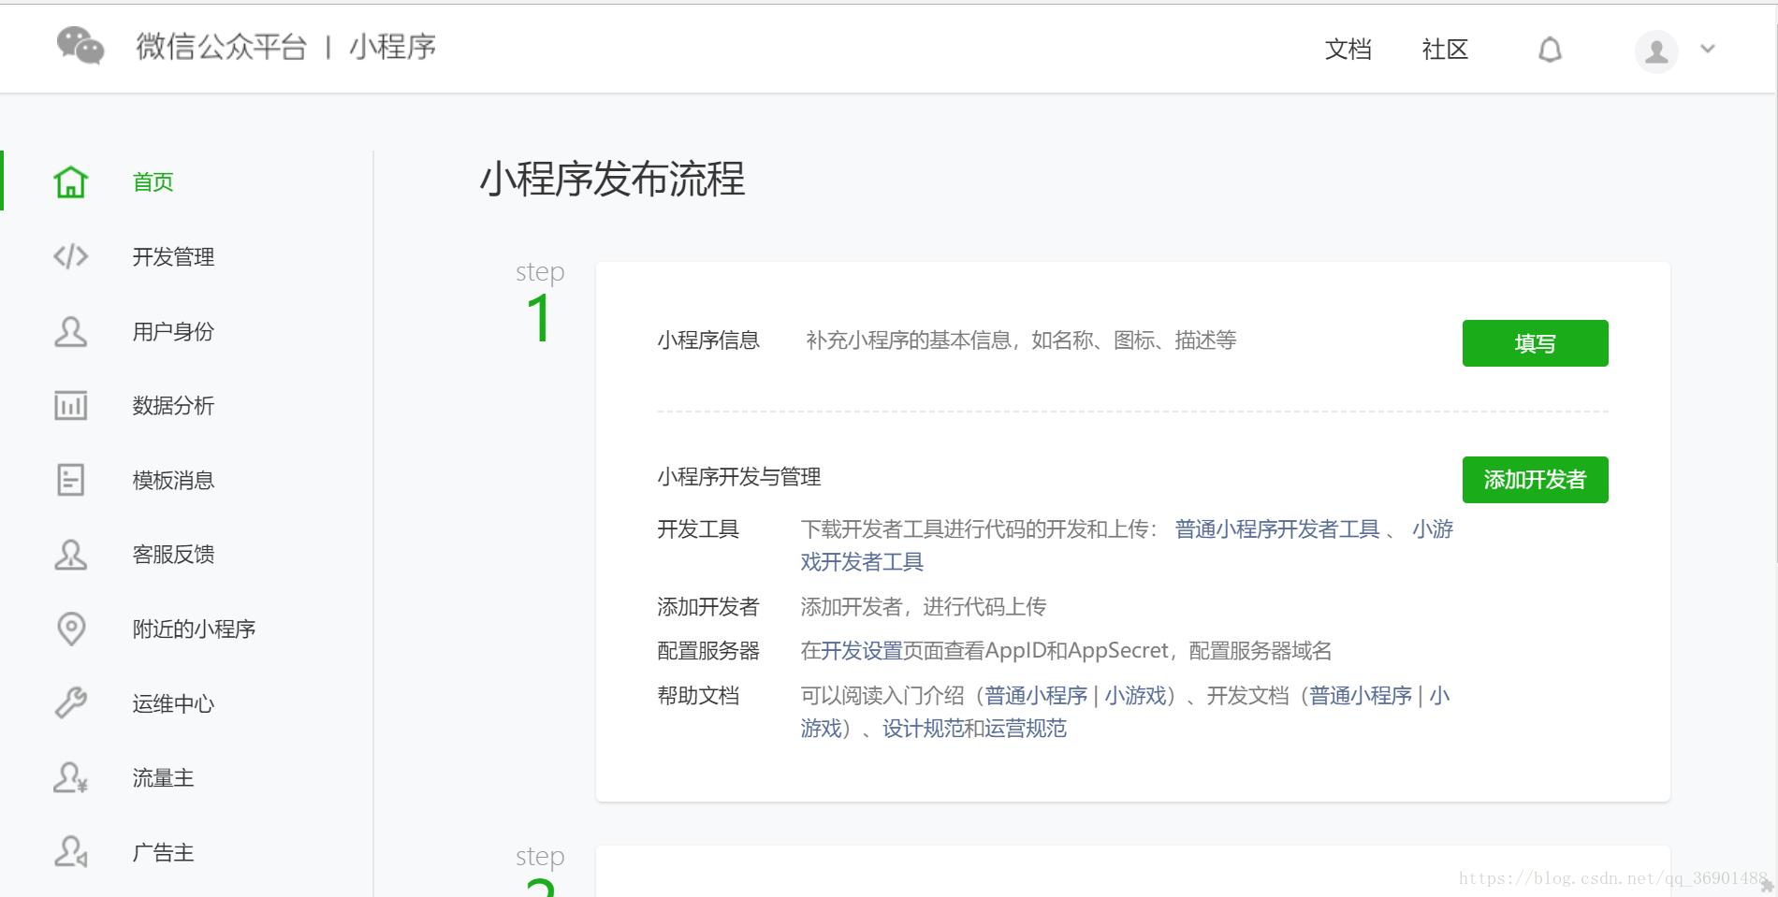This screenshot has height=897, width=1778.
Task: Open 开发管理 menu item
Action: (174, 256)
